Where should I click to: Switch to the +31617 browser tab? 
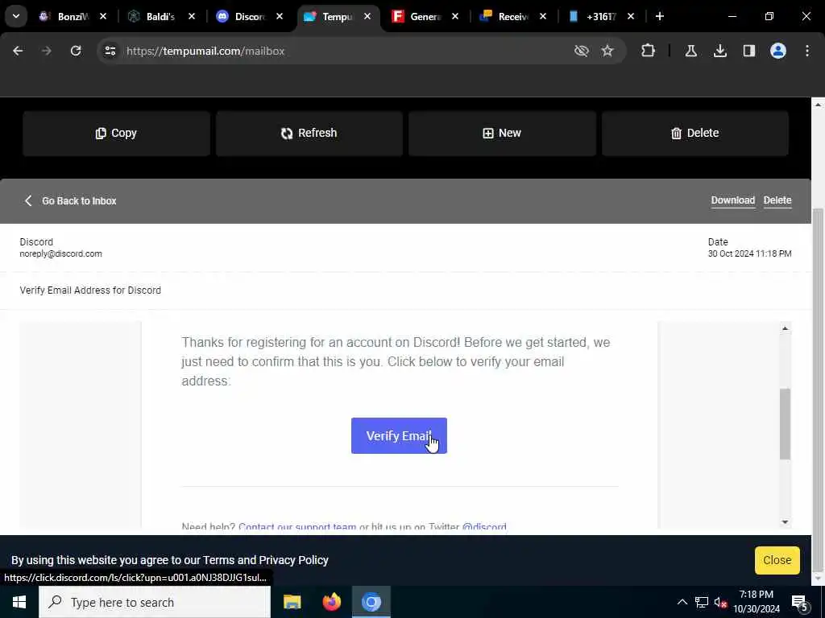pyautogui.click(x=592, y=16)
